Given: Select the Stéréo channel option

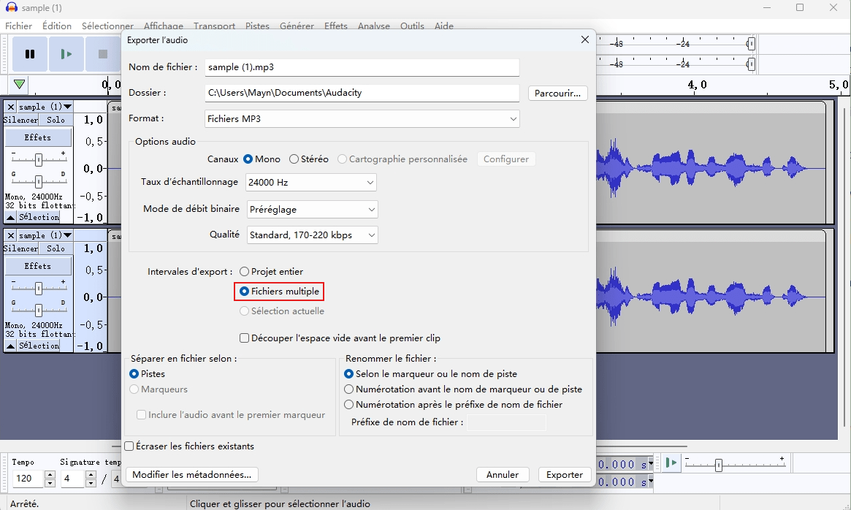Looking at the screenshot, I should [294, 159].
